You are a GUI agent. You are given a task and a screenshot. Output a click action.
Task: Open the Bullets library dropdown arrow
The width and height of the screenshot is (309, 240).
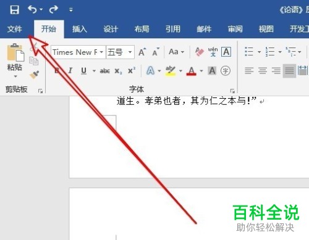(259, 52)
